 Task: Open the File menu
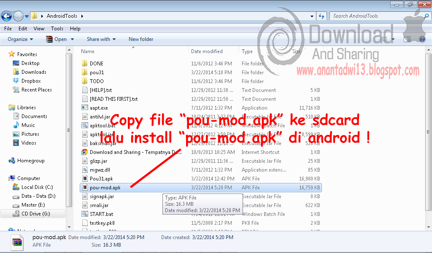[x=8, y=29]
